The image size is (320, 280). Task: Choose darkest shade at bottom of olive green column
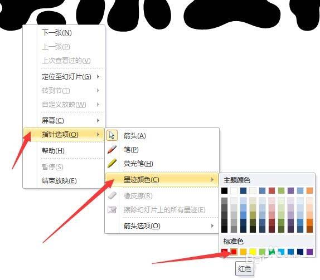tap(281, 229)
